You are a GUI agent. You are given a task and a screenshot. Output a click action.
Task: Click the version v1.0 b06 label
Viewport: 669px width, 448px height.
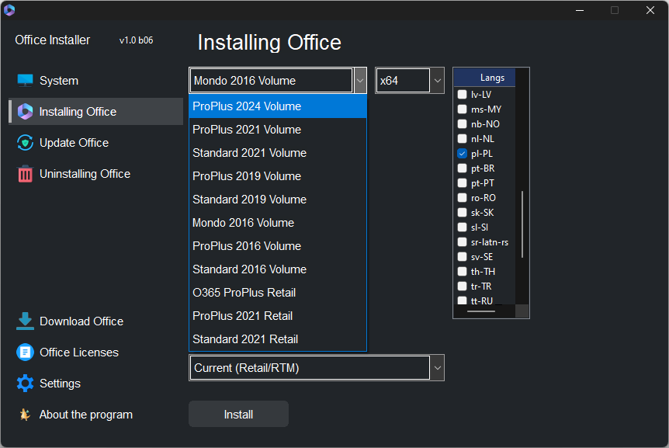click(x=136, y=40)
